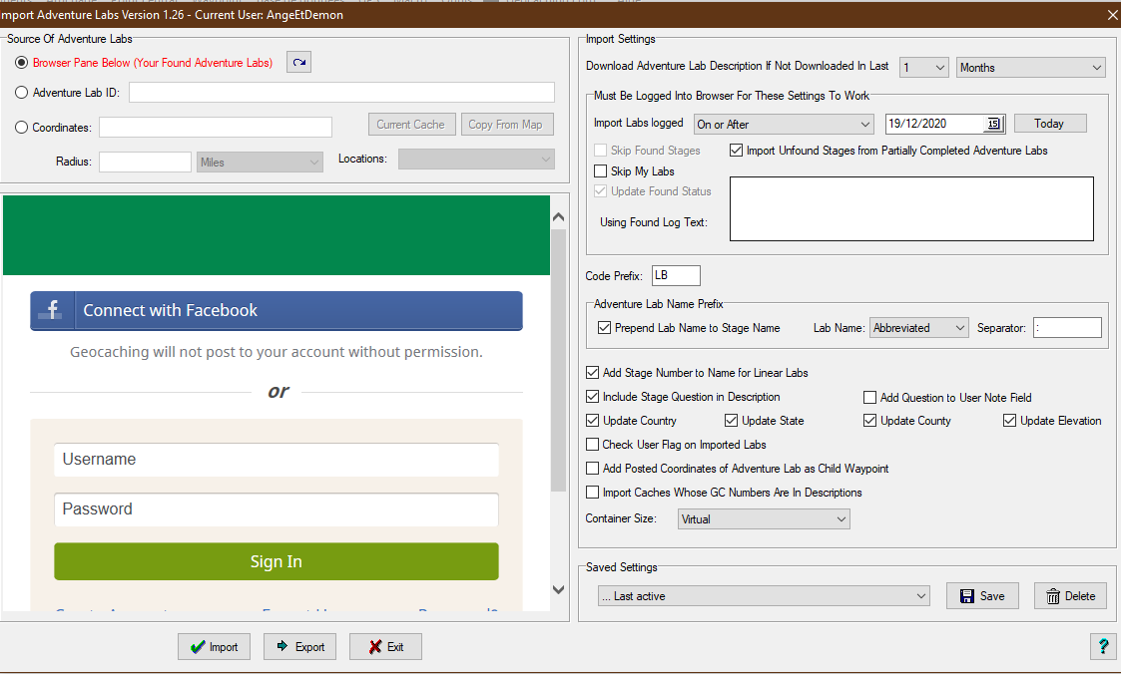Uncheck Update Elevation checkbox
Screen dimensions: 1121x674
pyautogui.click(x=1009, y=421)
